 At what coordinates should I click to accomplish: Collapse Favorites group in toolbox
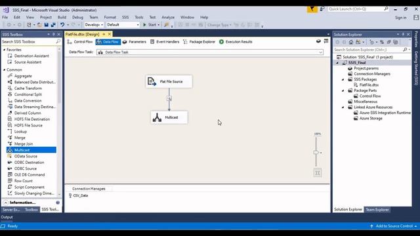[5, 50]
